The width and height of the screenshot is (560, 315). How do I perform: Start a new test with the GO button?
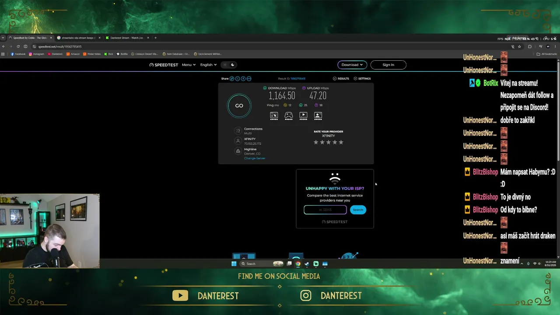pyautogui.click(x=239, y=105)
